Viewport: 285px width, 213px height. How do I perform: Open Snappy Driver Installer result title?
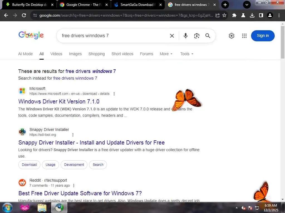91,143
